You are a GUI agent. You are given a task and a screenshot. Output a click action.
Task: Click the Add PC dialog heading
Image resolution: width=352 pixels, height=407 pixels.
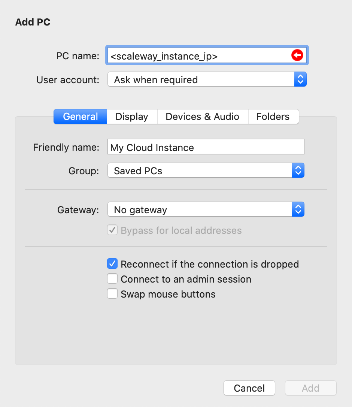pyautogui.click(x=33, y=22)
